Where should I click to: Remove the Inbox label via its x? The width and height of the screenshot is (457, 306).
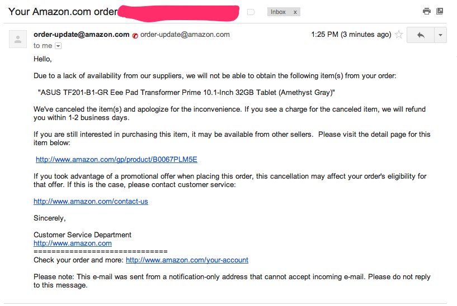[295, 12]
